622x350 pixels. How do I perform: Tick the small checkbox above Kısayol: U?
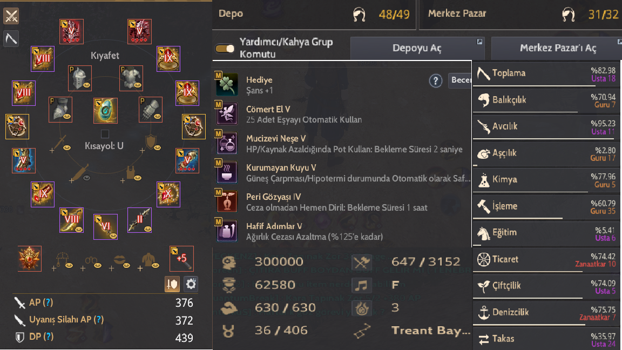[105, 133]
